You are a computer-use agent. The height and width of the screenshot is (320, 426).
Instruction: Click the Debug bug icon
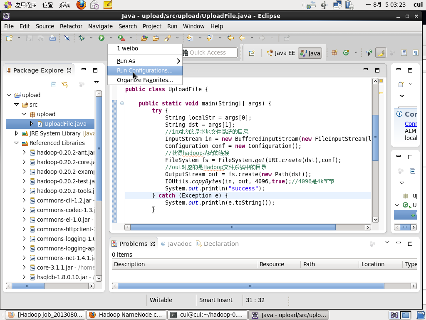coord(82,38)
